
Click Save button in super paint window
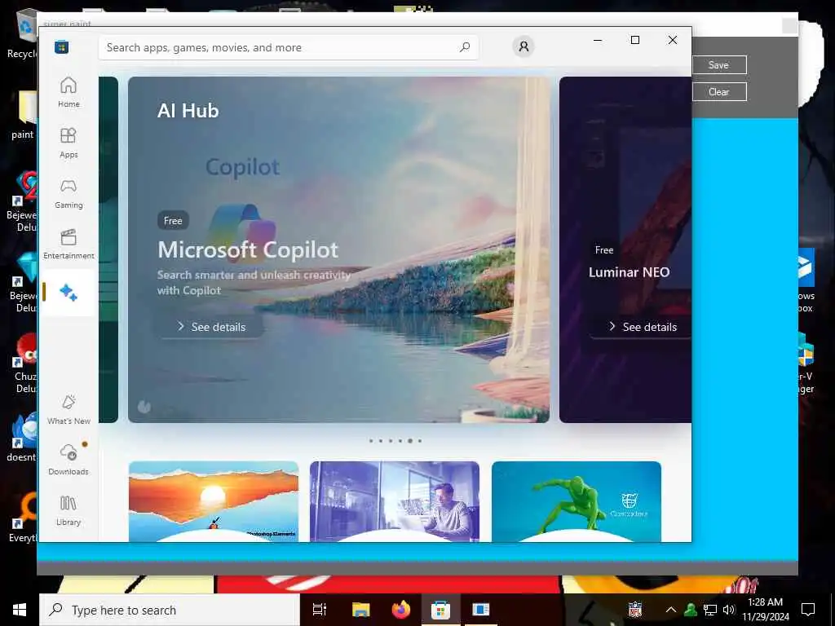coord(719,65)
